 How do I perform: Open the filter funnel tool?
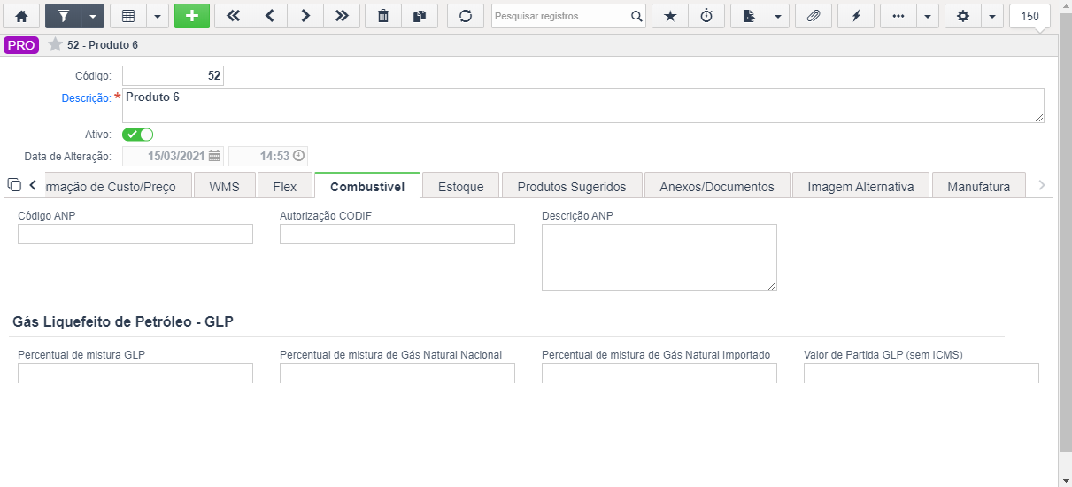[x=63, y=16]
